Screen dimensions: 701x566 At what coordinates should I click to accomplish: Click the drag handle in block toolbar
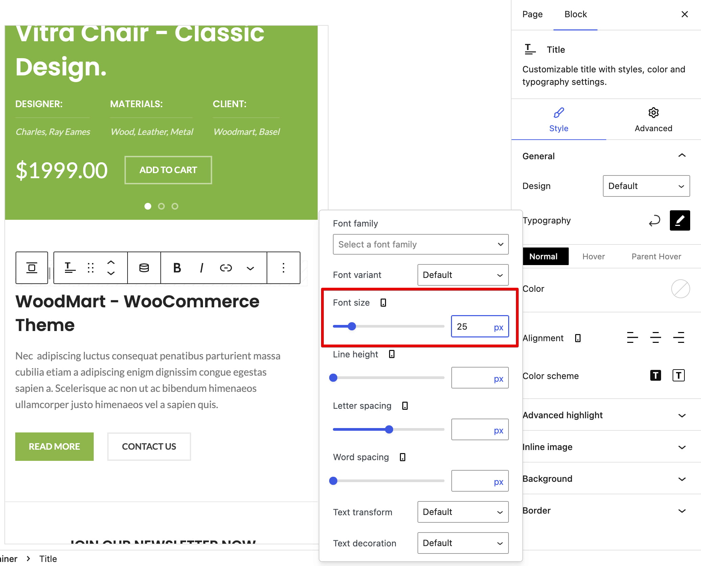coord(91,268)
